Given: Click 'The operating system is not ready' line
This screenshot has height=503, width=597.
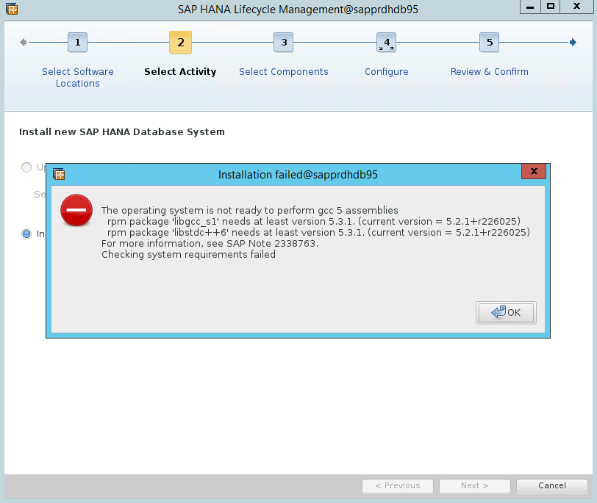Looking at the screenshot, I should (250, 210).
